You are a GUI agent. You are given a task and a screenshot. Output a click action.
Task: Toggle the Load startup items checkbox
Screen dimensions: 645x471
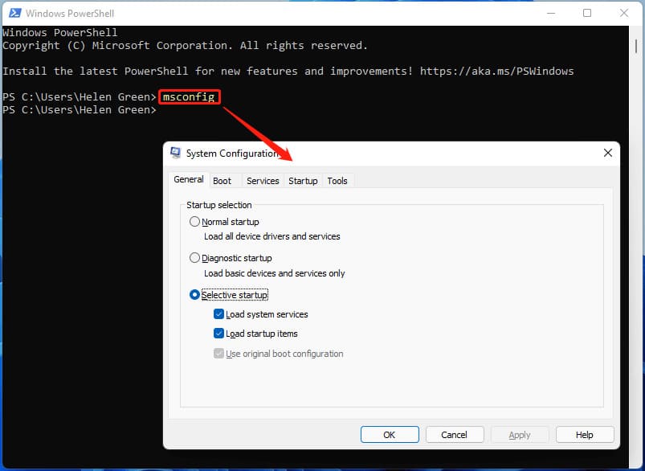coord(219,334)
